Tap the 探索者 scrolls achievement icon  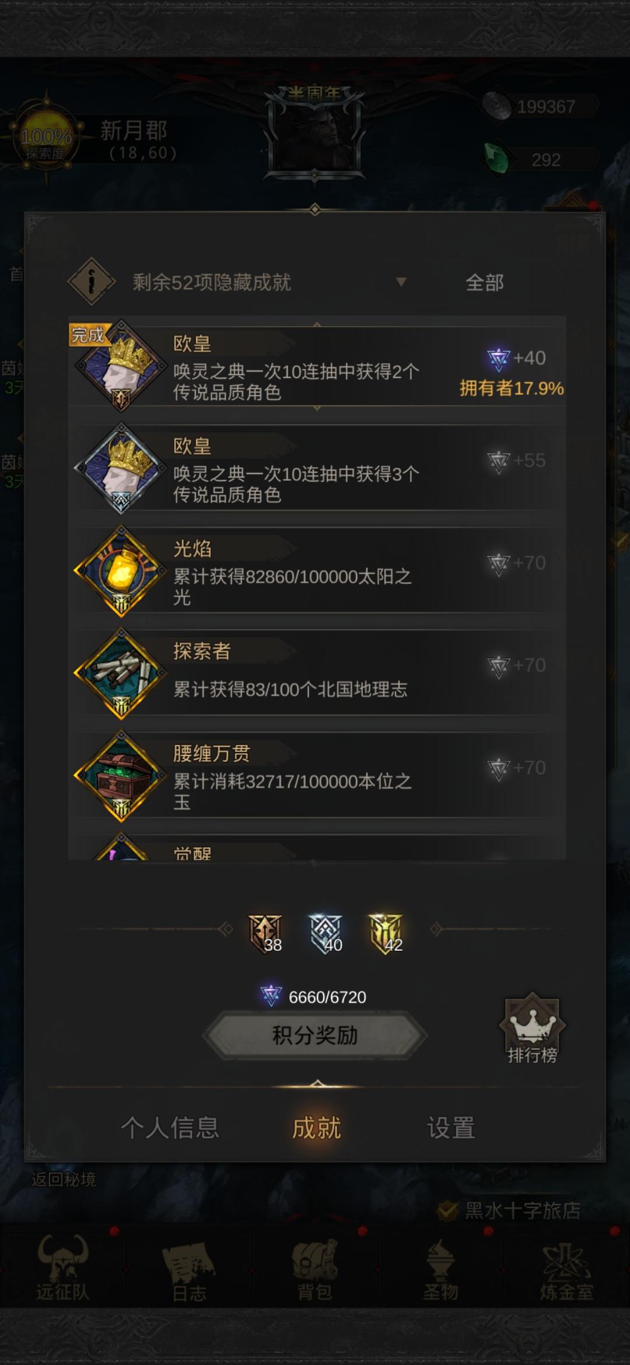pyautogui.click(x=121, y=674)
